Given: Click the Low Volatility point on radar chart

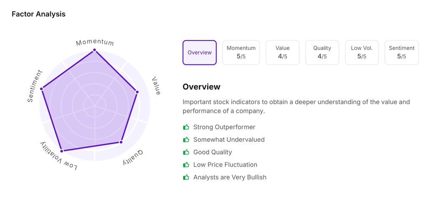Looking at the screenshot, I should pos(62,150).
